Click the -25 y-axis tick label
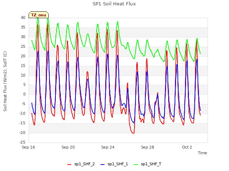The image size is (229, 171). tap(22, 142)
